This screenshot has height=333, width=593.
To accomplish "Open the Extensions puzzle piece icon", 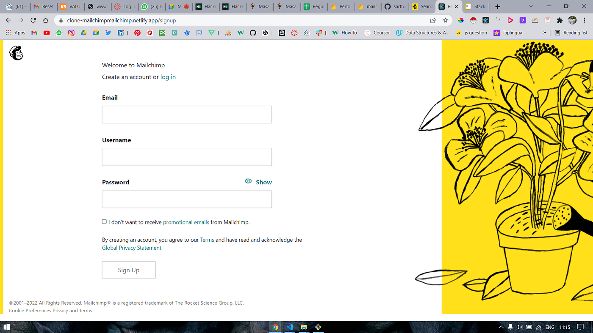I will pyautogui.click(x=560, y=20).
